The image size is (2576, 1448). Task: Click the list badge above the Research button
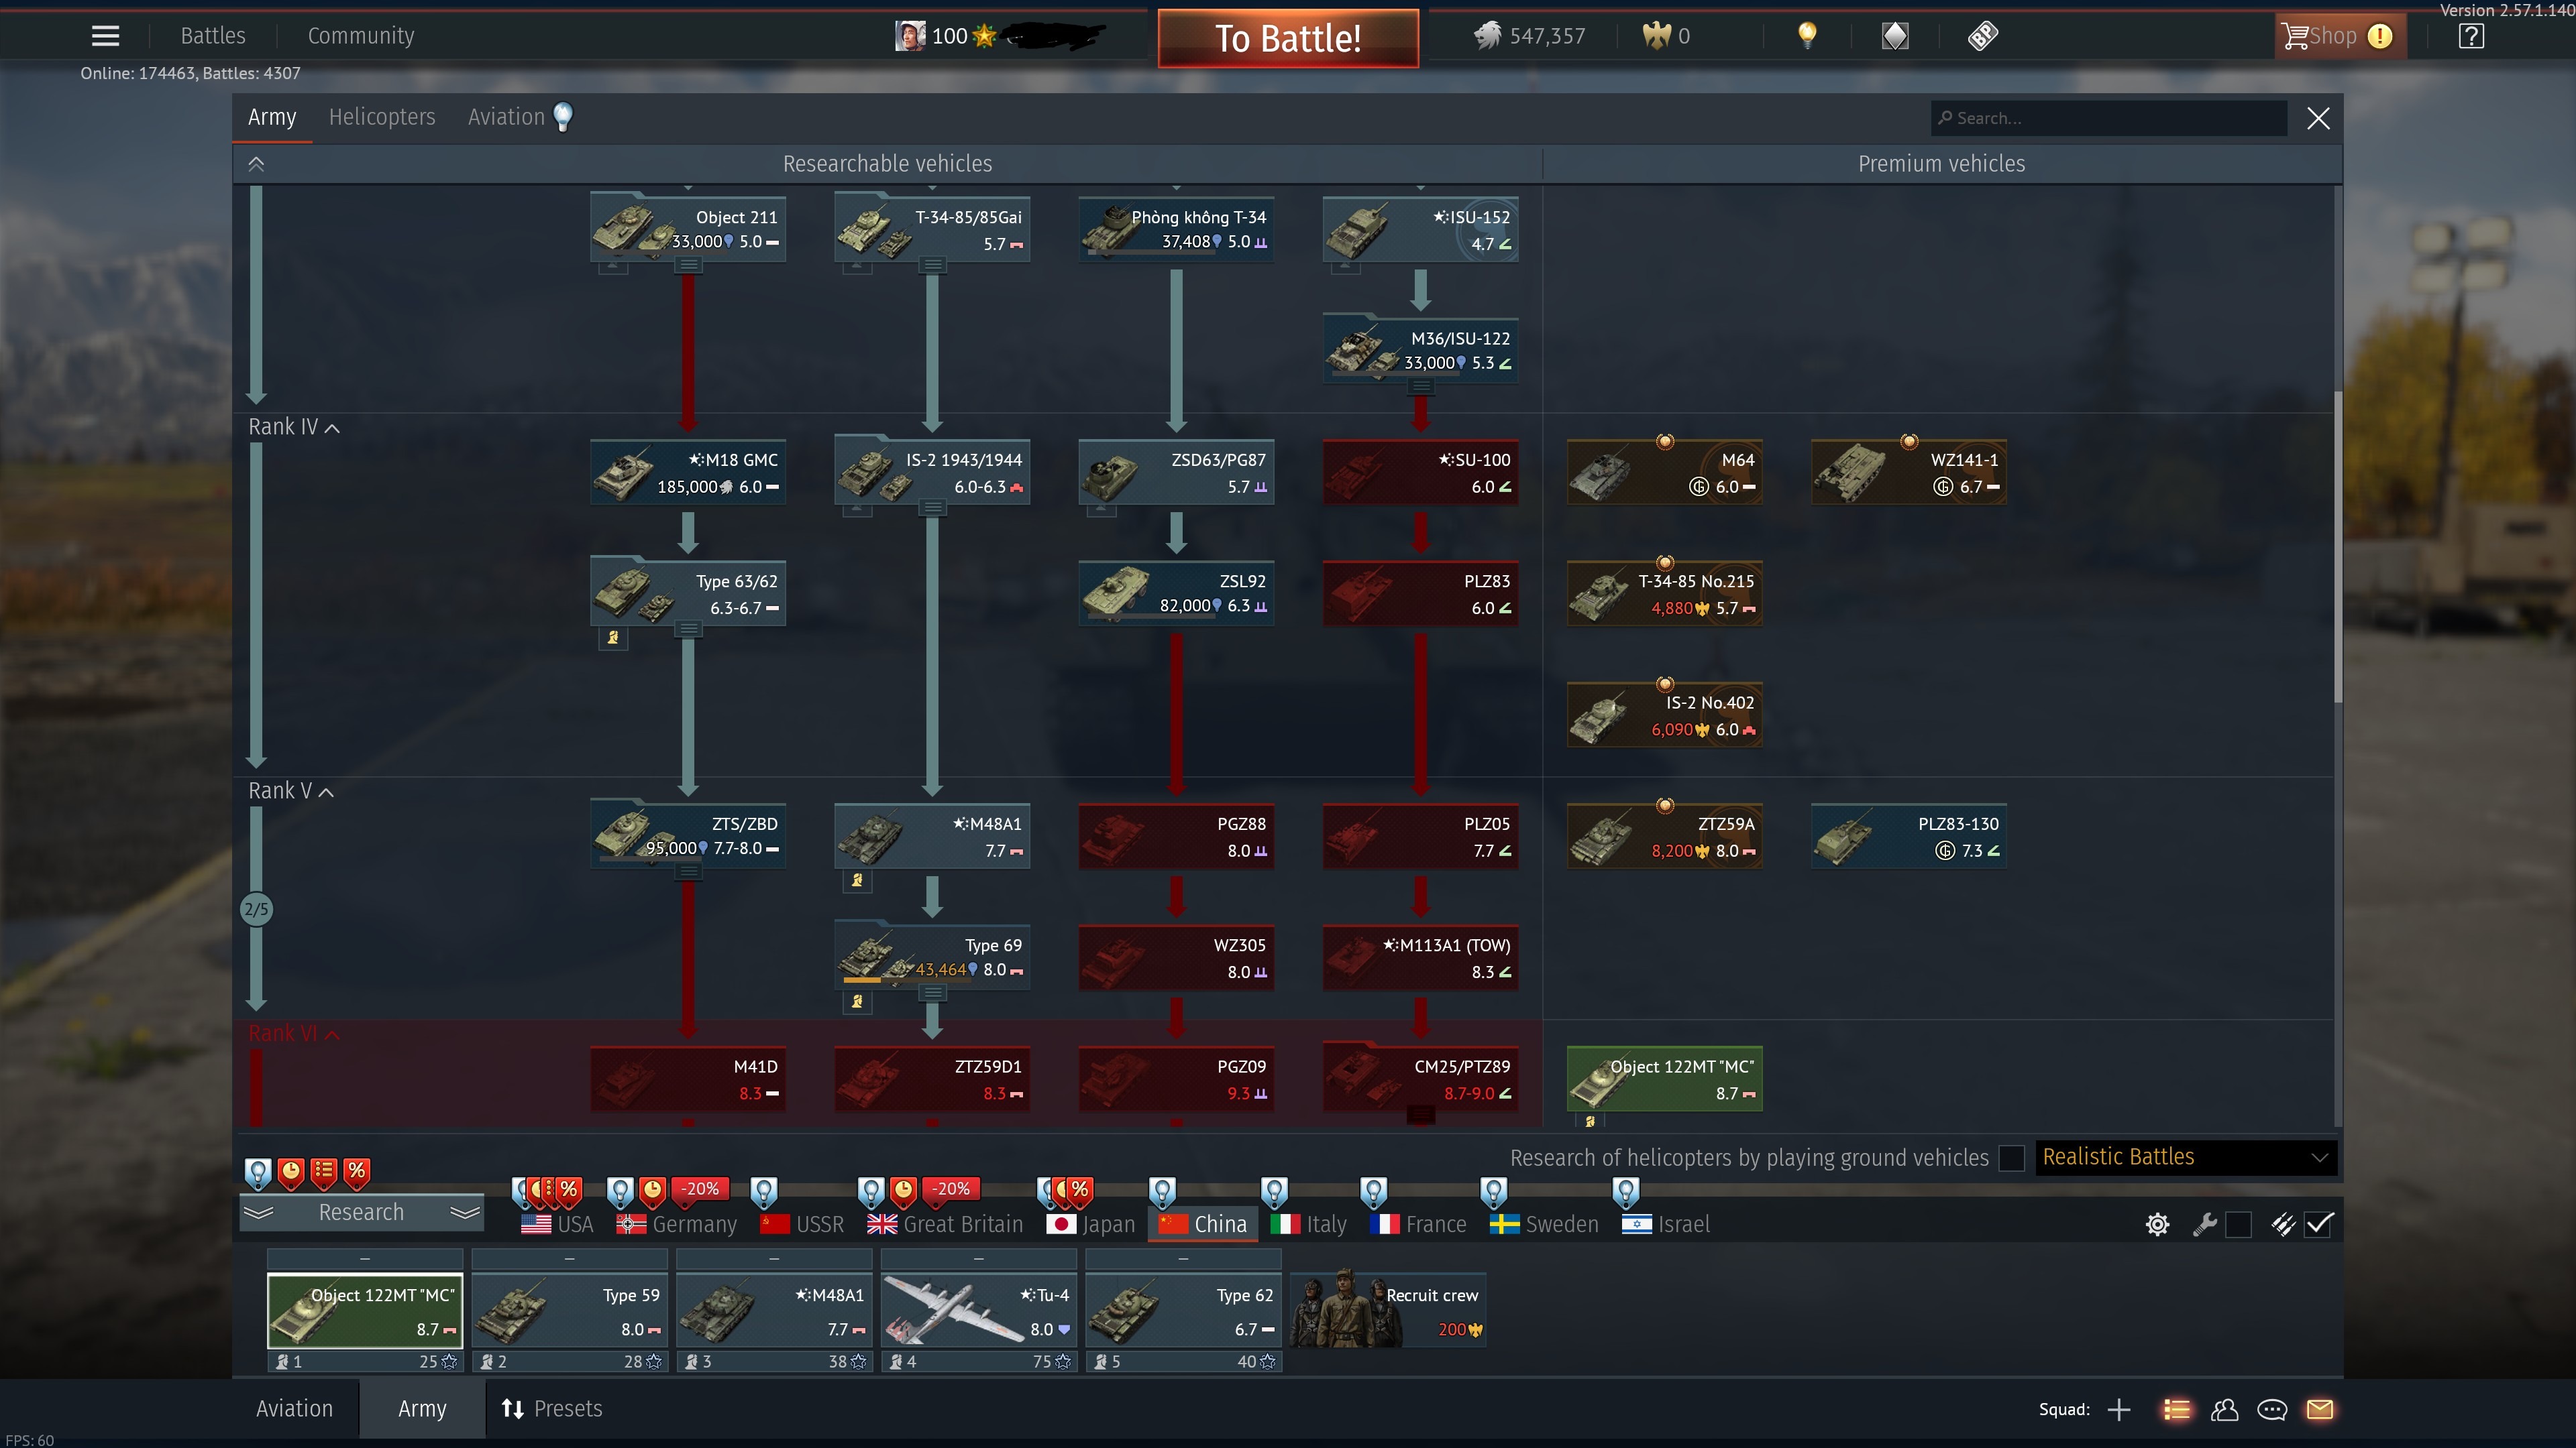324,1173
